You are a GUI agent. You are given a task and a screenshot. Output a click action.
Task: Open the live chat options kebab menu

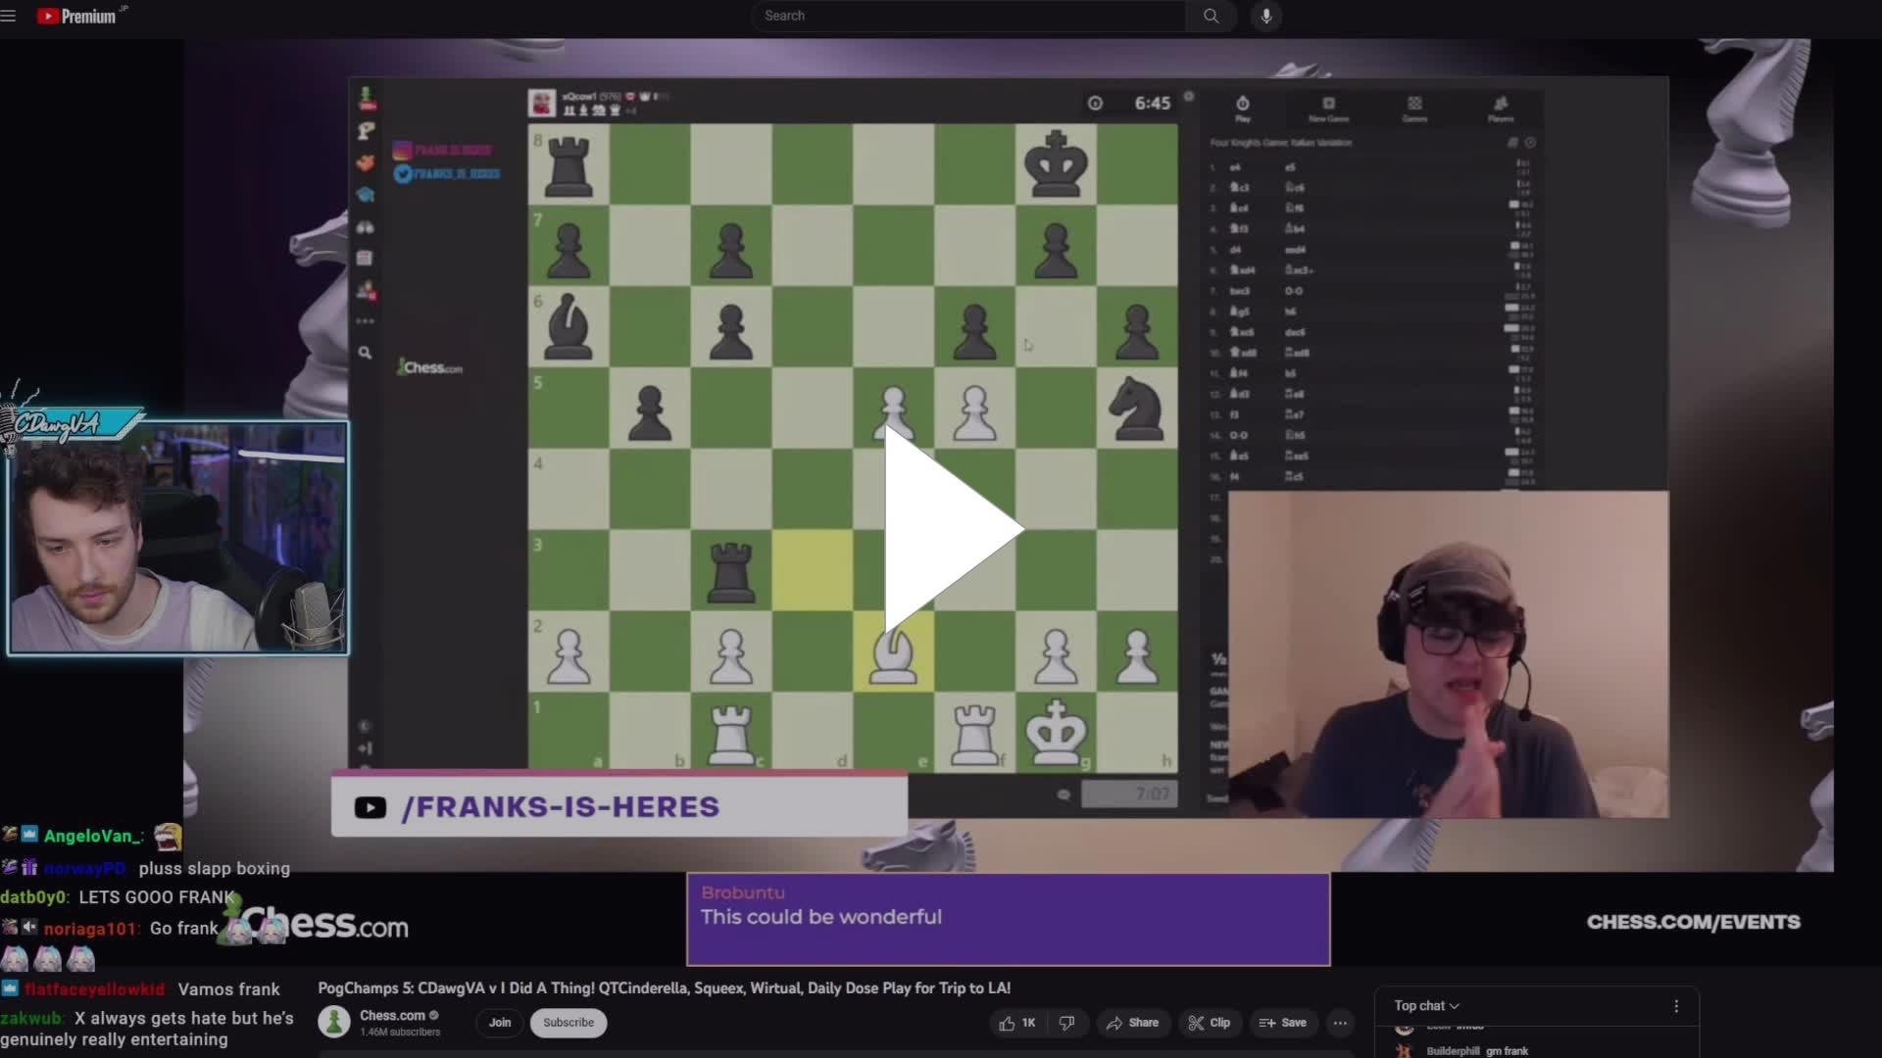coord(1676,1006)
